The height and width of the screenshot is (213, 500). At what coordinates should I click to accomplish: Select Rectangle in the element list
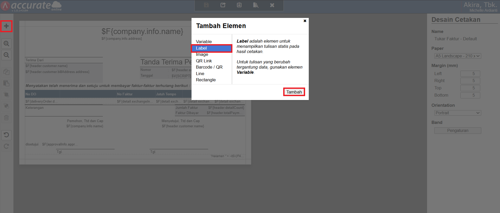[x=206, y=80]
